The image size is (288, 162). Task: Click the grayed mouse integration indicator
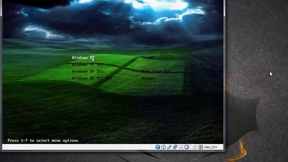[195, 147]
